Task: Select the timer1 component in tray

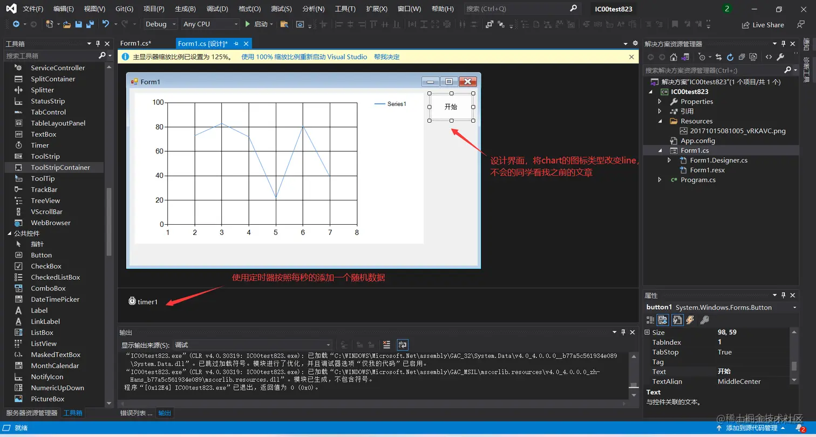Action: point(143,301)
